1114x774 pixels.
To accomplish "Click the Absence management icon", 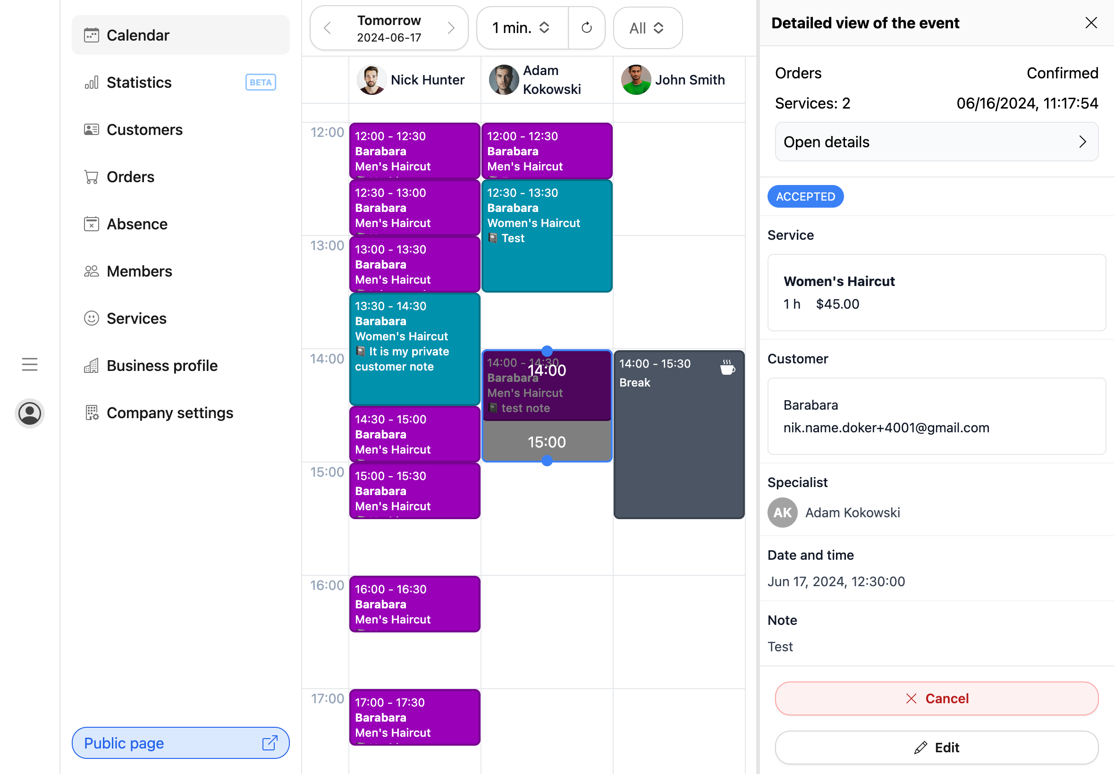I will click(92, 224).
